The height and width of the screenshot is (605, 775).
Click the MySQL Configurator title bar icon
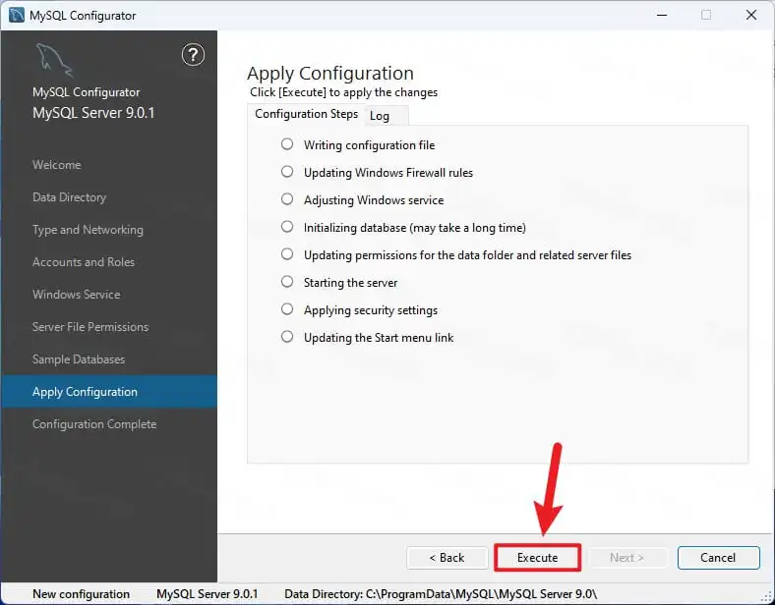point(17,15)
